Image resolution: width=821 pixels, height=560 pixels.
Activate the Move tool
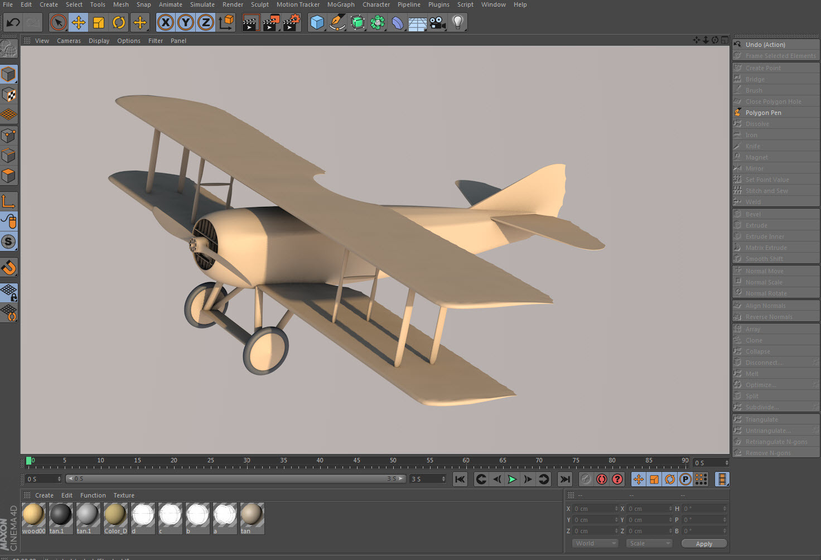point(78,22)
